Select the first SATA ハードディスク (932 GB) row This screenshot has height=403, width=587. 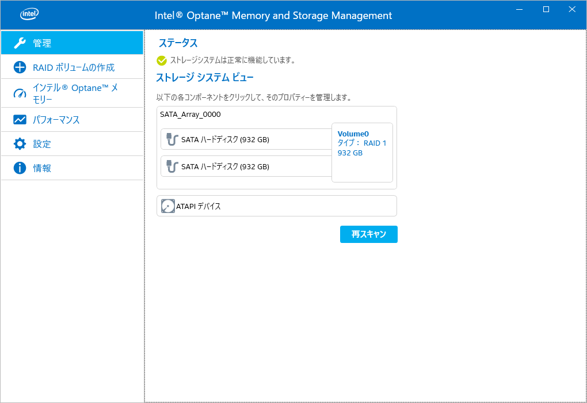(246, 139)
